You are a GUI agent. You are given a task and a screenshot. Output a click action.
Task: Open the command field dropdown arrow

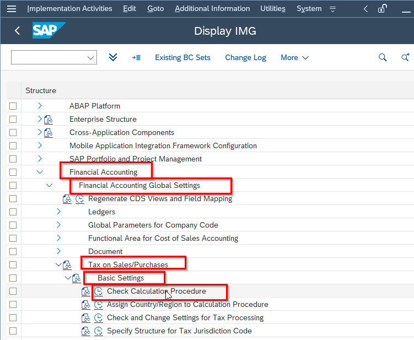click(90, 57)
